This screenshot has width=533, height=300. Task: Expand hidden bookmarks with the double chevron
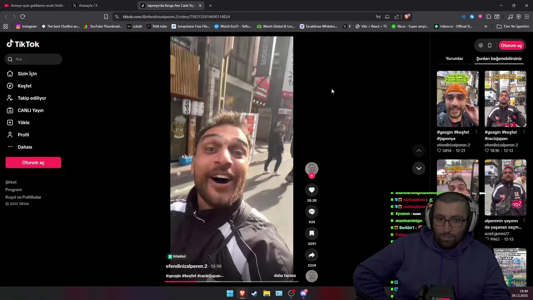(x=486, y=26)
